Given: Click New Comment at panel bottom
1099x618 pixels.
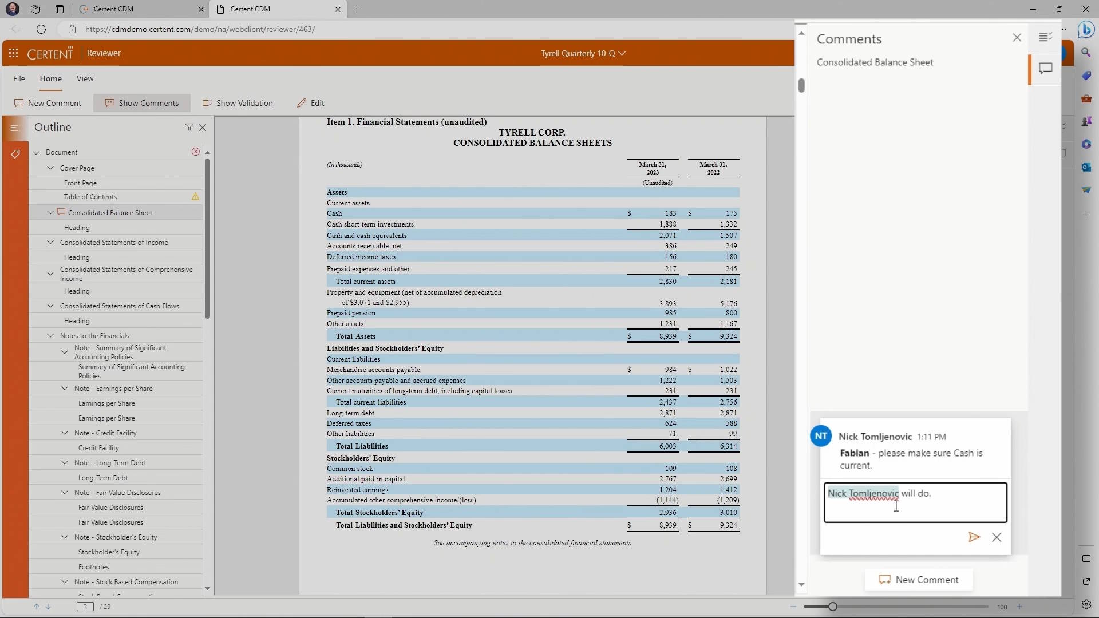Looking at the screenshot, I should click(x=918, y=580).
